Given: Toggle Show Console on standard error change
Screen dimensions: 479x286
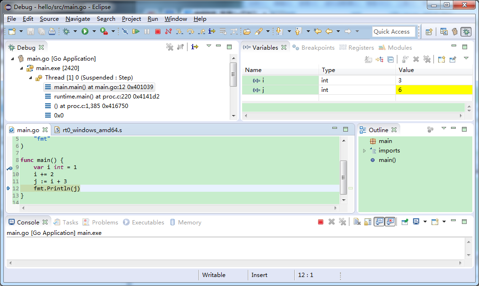Looking at the screenshot, I should point(390,222).
